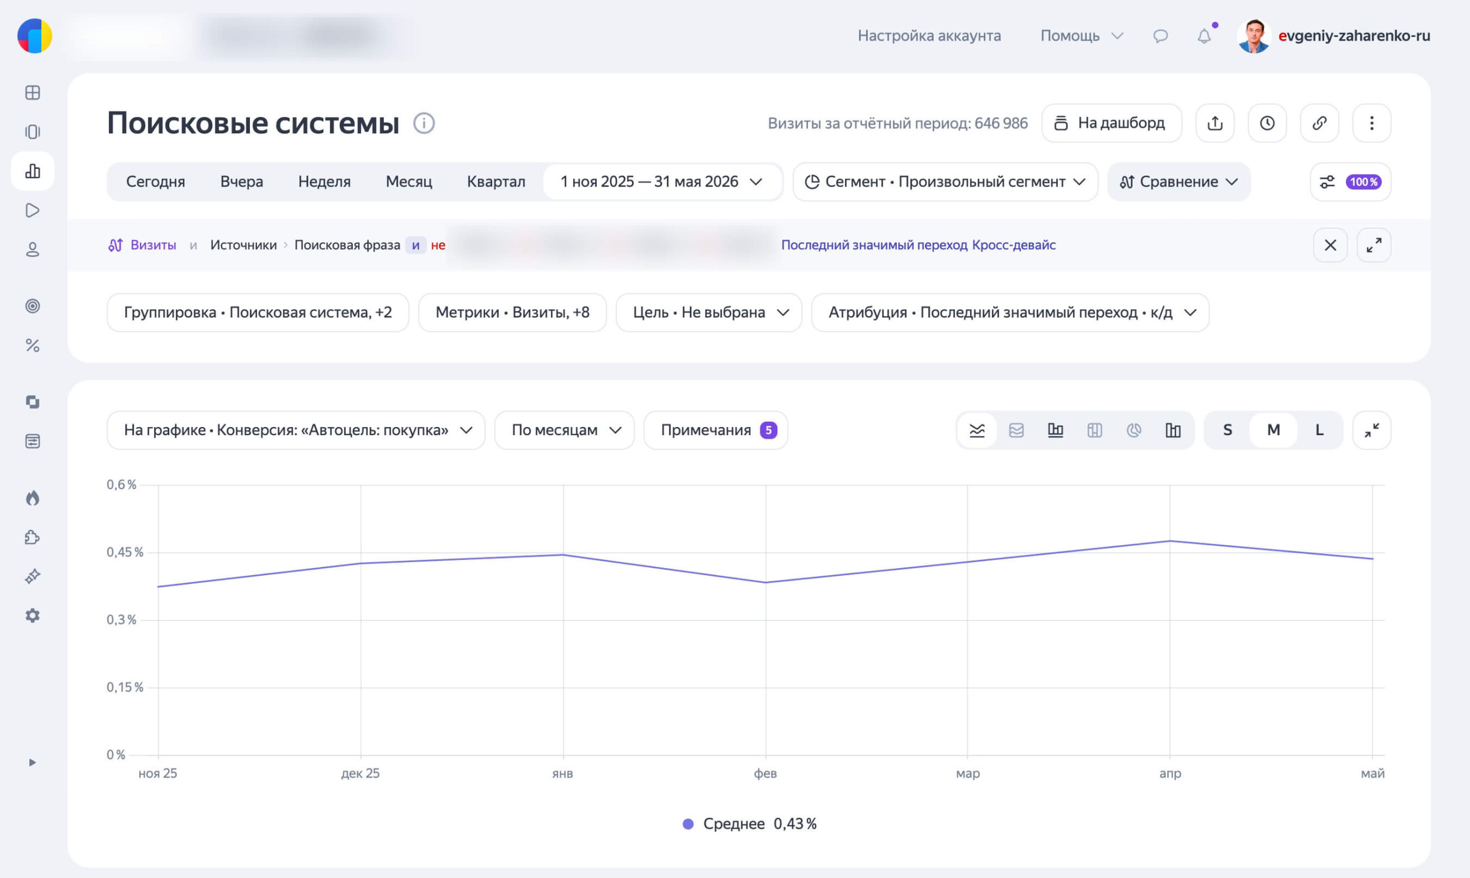The height and width of the screenshot is (878, 1470).
Task: Open the Атрибуция attribution dropdown
Action: [1010, 312]
